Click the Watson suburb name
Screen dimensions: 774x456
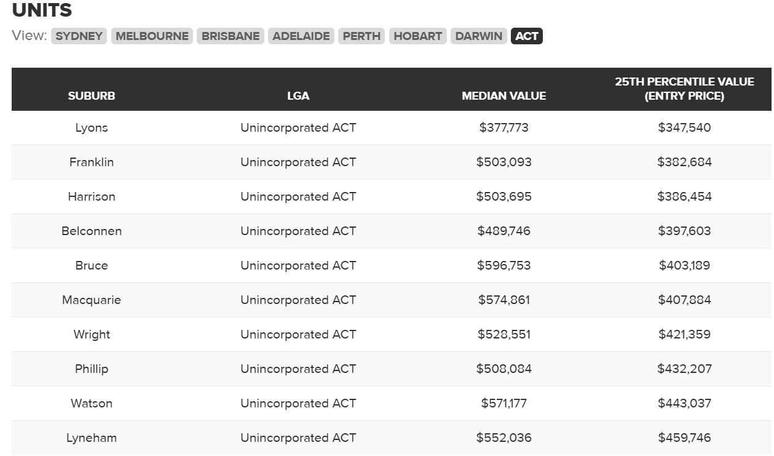click(x=92, y=403)
